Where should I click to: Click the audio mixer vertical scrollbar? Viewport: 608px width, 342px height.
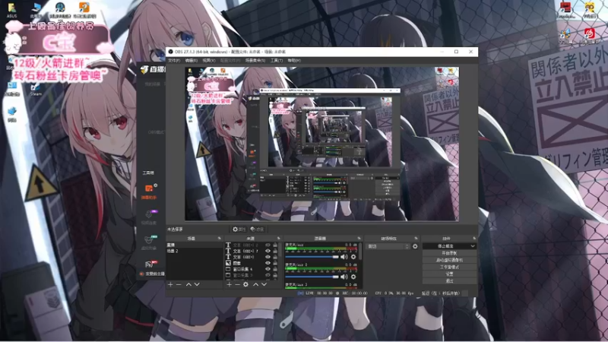(x=360, y=252)
